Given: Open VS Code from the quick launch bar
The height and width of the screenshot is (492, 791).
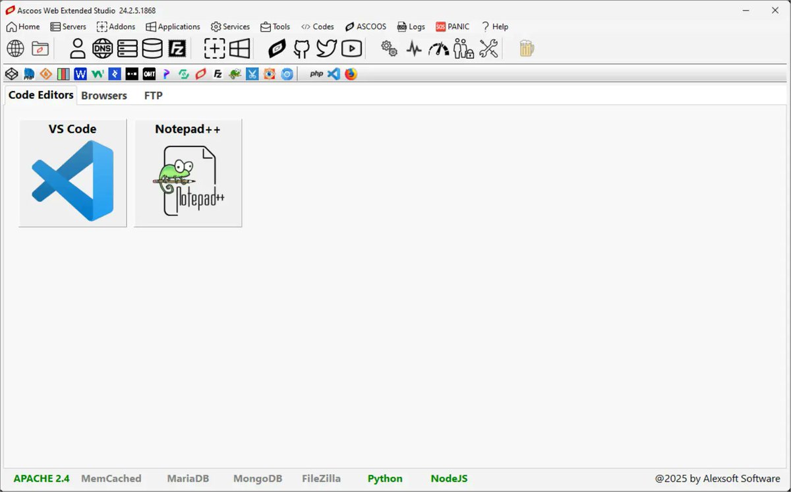Looking at the screenshot, I should click(334, 74).
